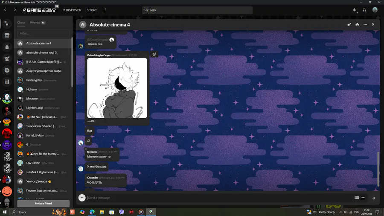
Task: Click the send message arrow
Action: (x=374, y=198)
